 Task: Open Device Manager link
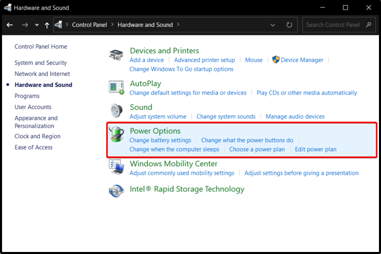pos(302,60)
